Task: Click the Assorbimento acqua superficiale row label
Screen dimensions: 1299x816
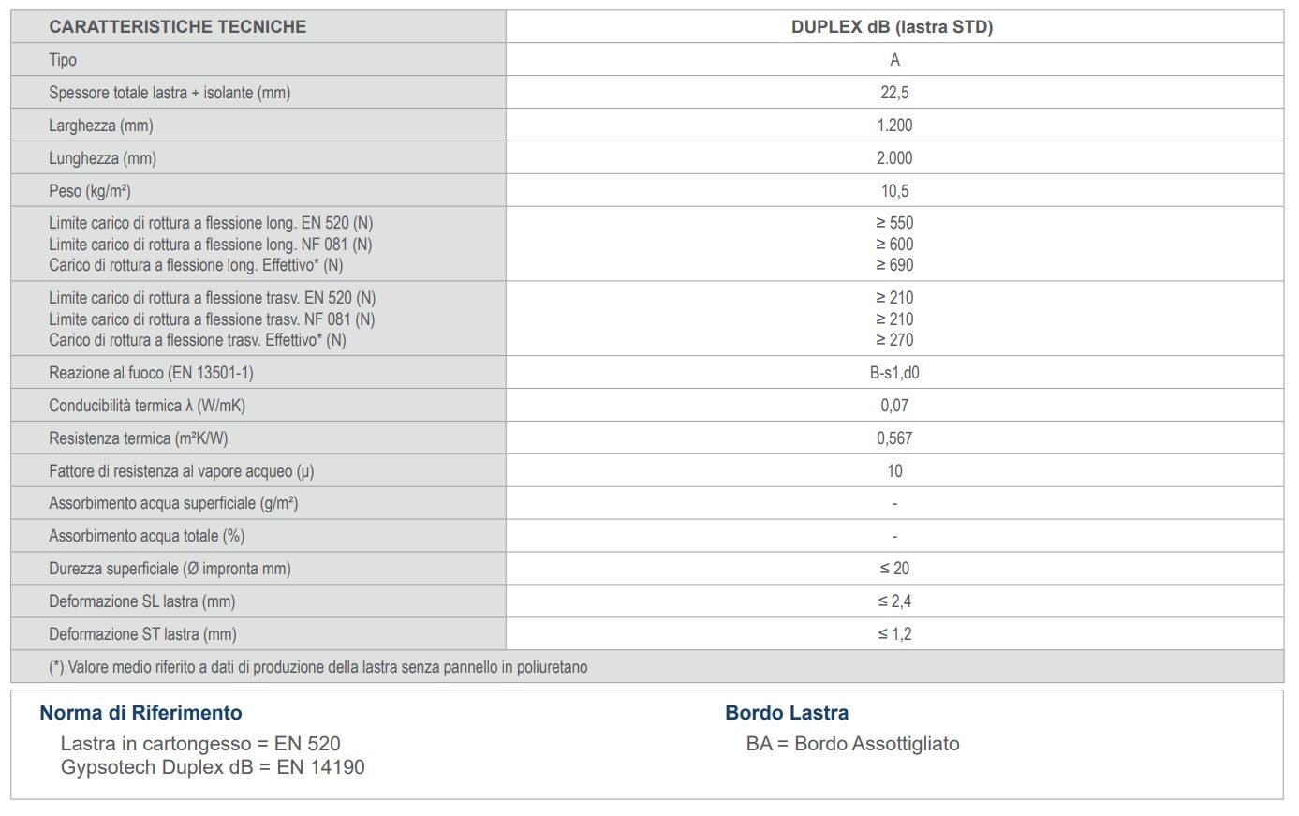Action: [x=173, y=503]
